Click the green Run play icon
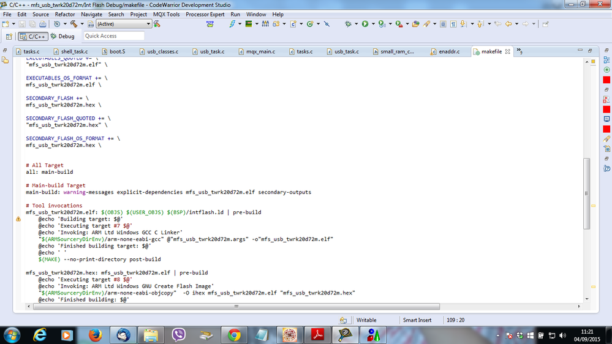This screenshot has width=612, height=344. coord(365,24)
